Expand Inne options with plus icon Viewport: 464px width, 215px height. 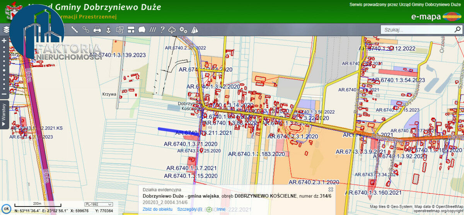[209, 209]
